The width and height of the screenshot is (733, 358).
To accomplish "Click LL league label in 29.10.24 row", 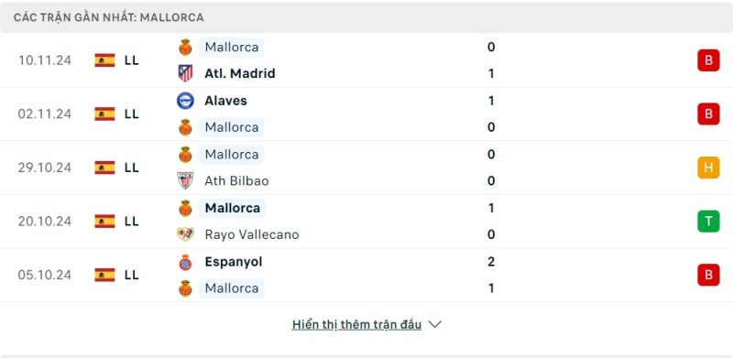I will (132, 168).
